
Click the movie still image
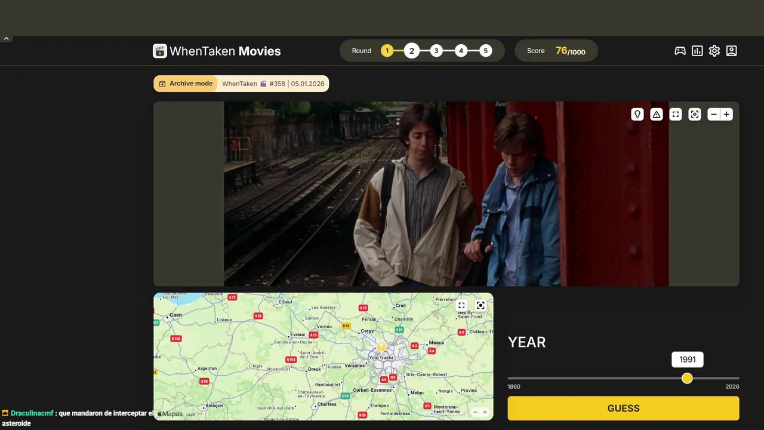(446, 193)
